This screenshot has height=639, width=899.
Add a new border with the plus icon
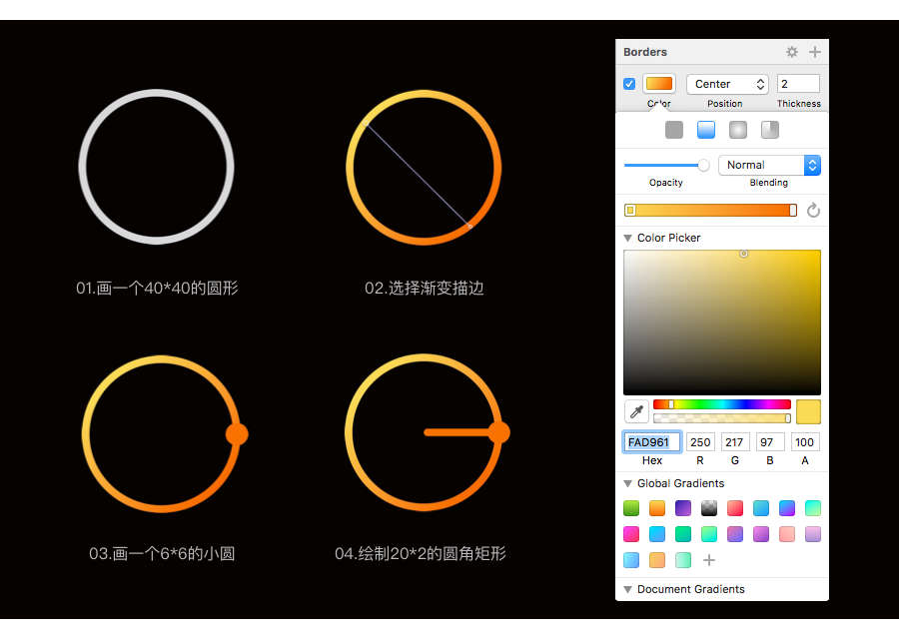click(x=815, y=52)
